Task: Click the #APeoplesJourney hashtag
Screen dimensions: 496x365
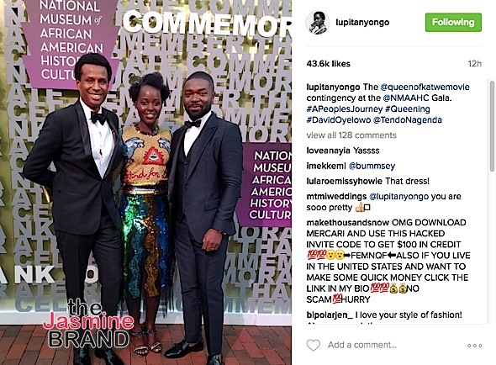Action: point(344,109)
